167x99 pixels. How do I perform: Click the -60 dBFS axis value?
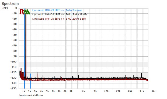pos(14,40)
